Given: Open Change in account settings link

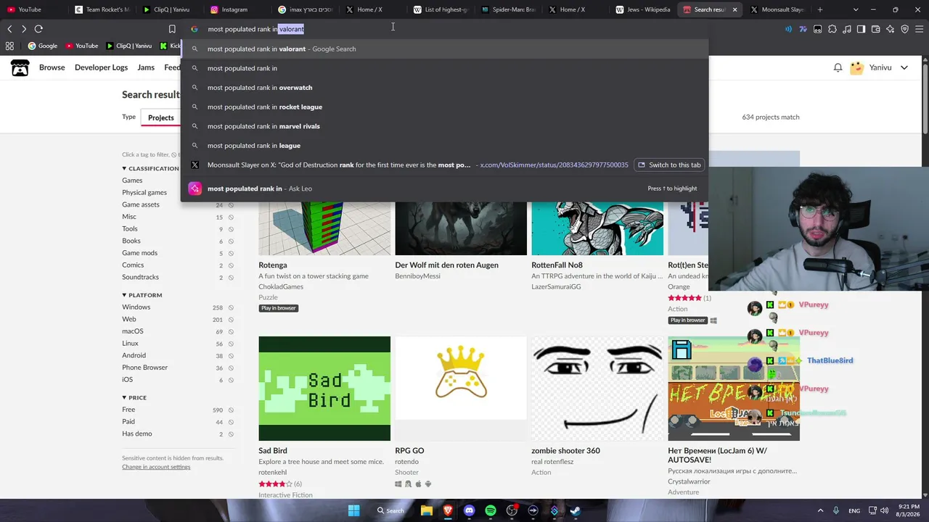Looking at the screenshot, I should pos(156,467).
